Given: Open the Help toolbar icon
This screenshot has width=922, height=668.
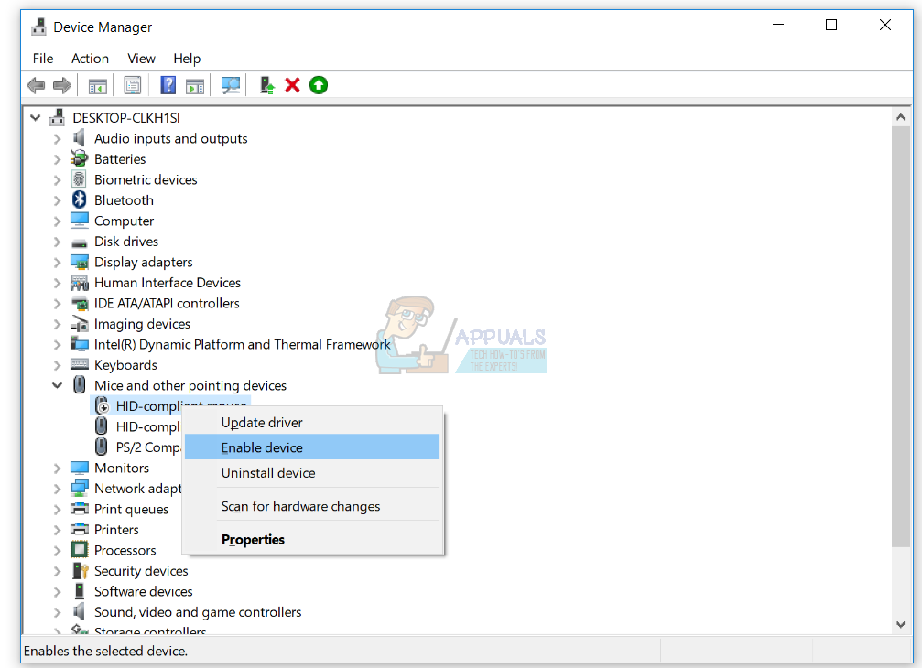Looking at the screenshot, I should (x=168, y=84).
